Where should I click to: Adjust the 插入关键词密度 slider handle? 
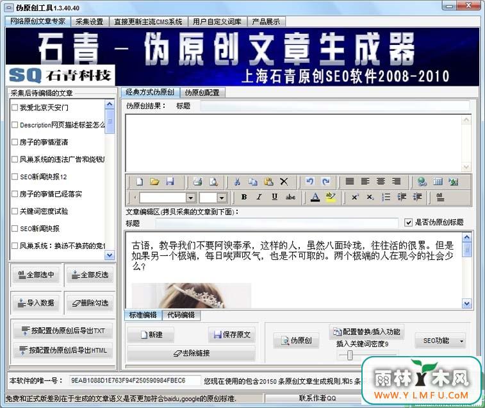coord(350,355)
